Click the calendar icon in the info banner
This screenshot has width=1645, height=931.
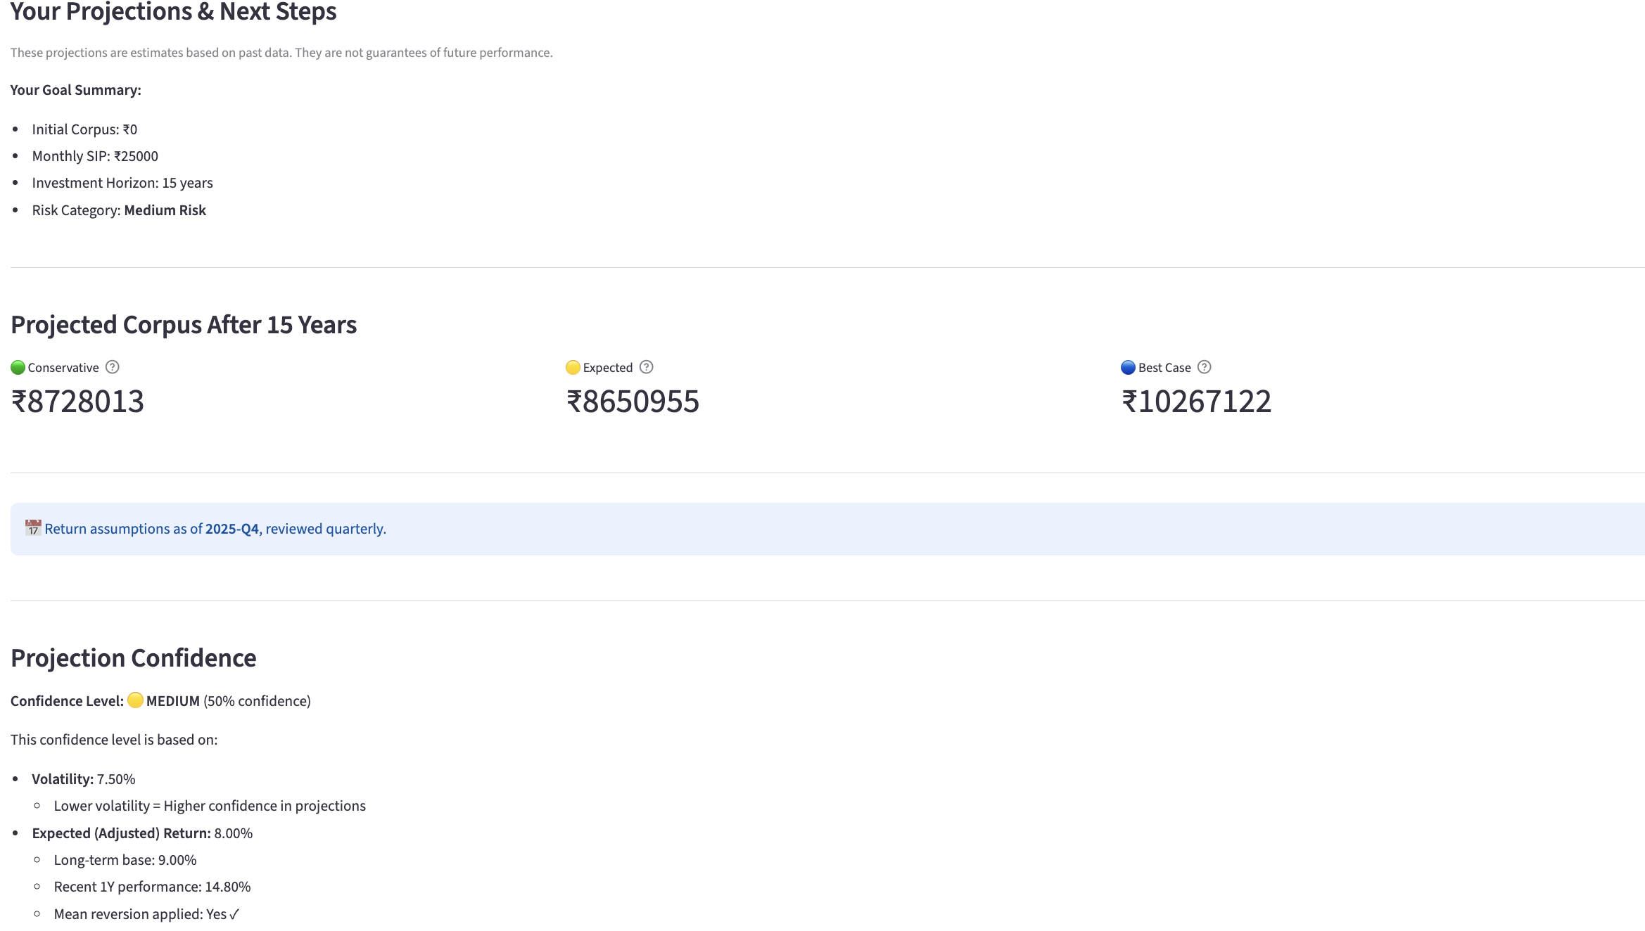click(x=33, y=528)
